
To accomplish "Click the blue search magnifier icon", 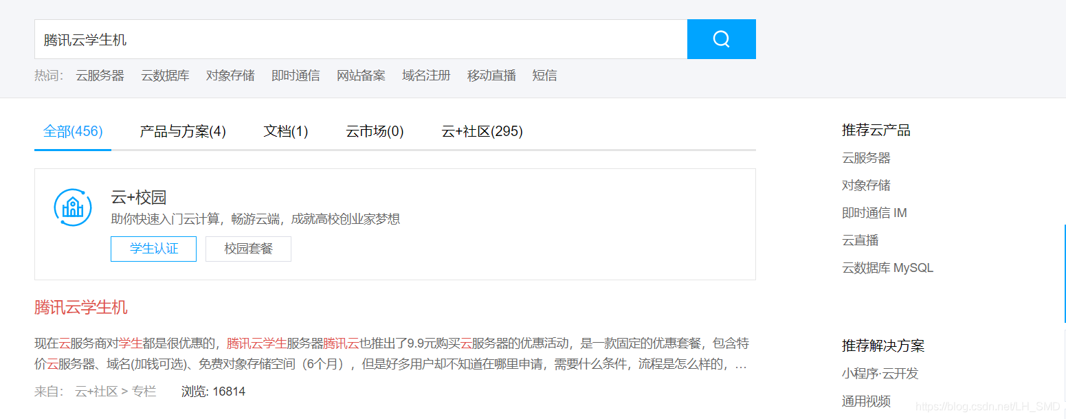I will coord(721,38).
